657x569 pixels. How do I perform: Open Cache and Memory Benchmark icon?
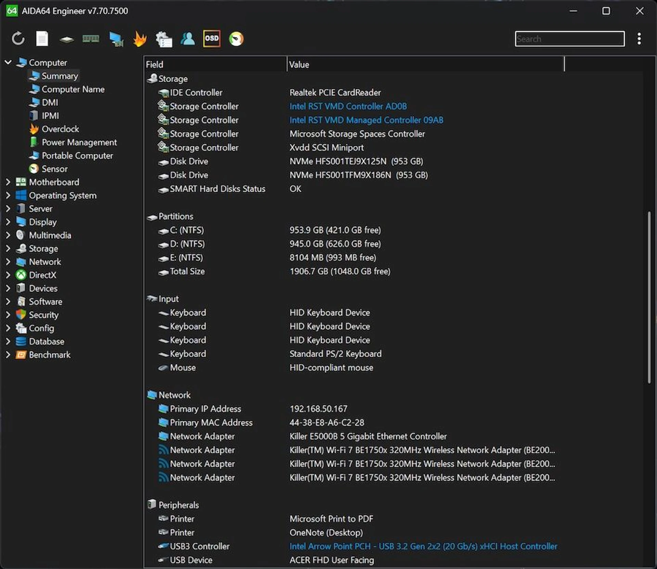pos(91,39)
